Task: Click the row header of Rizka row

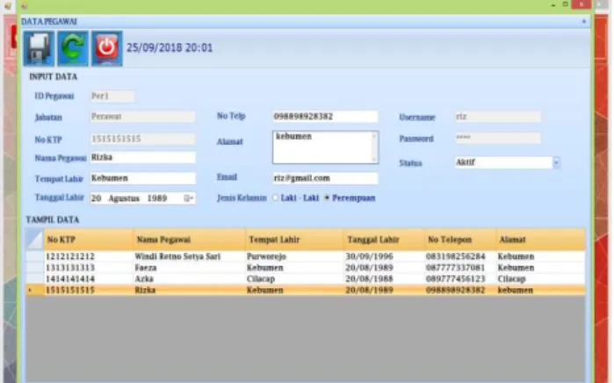Action: point(35,290)
